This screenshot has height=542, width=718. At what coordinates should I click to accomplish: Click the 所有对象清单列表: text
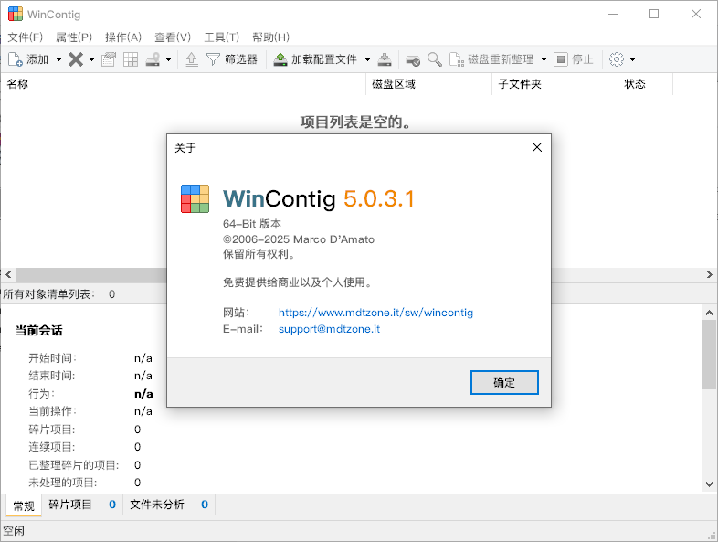(49, 294)
